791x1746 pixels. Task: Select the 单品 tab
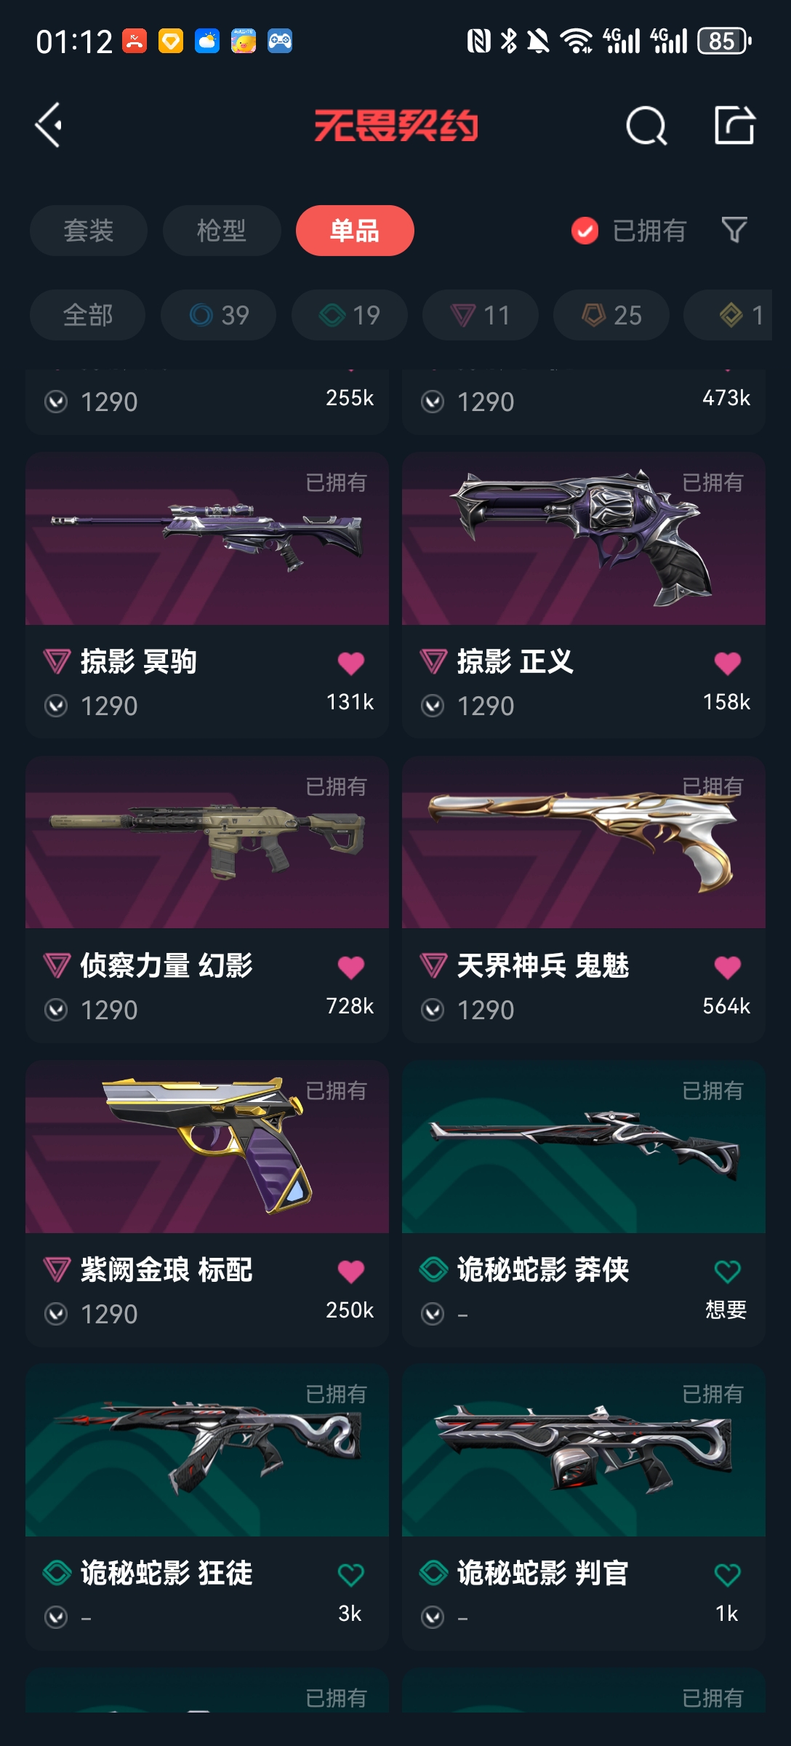click(355, 231)
